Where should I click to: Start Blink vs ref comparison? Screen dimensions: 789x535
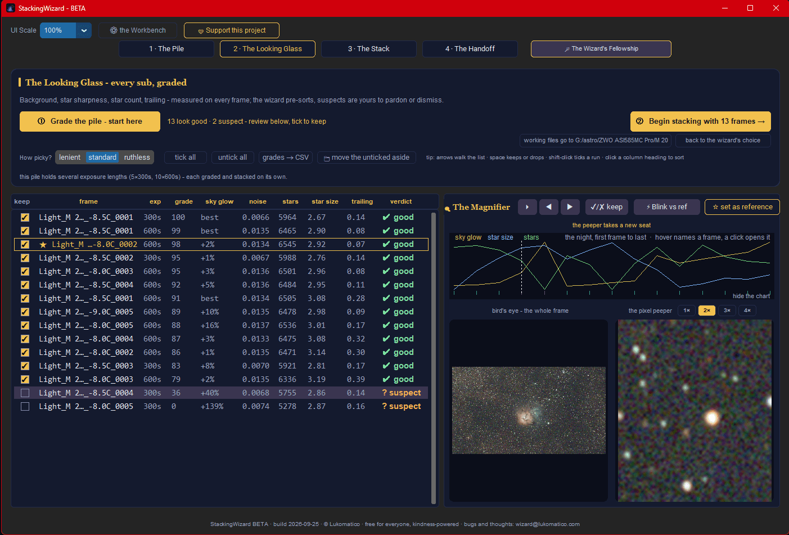pos(667,207)
